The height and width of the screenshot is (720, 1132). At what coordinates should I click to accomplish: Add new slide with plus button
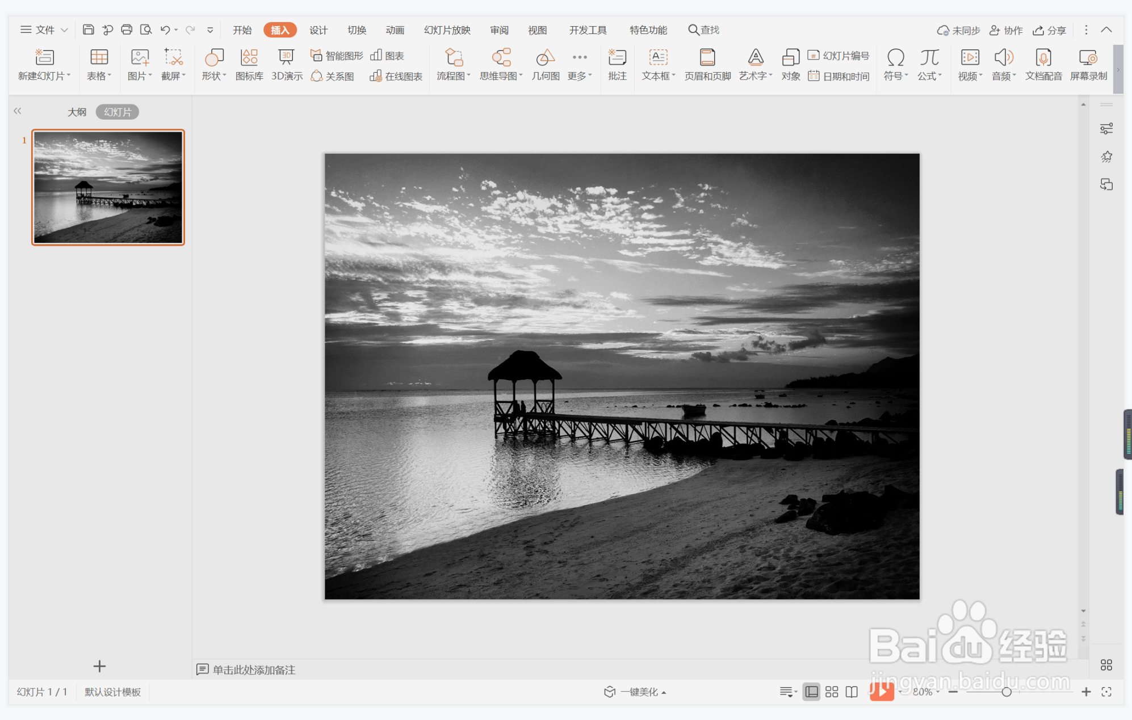99,666
